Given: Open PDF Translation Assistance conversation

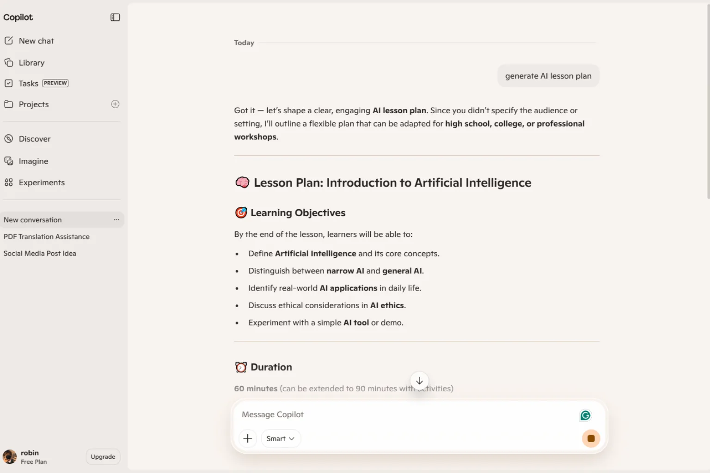Looking at the screenshot, I should point(47,236).
